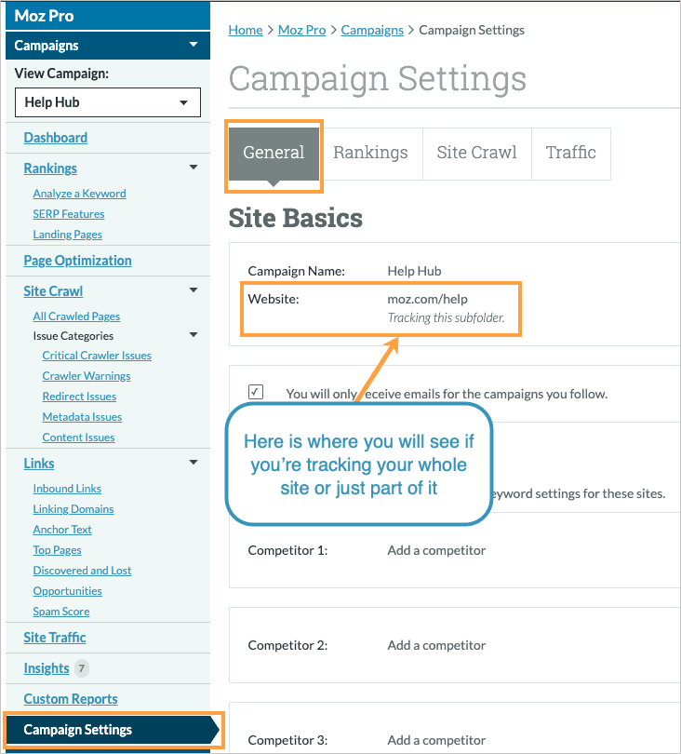Open the Dashboard sidebar link

(x=56, y=138)
